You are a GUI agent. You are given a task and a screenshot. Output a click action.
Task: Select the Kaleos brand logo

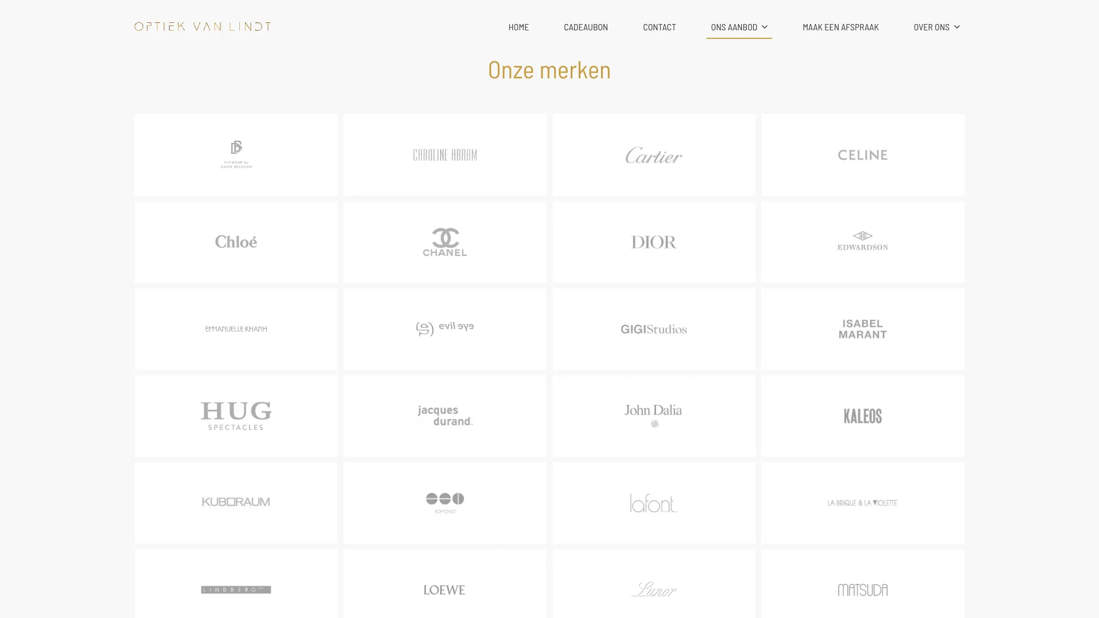pyautogui.click(x=863, y=416)
